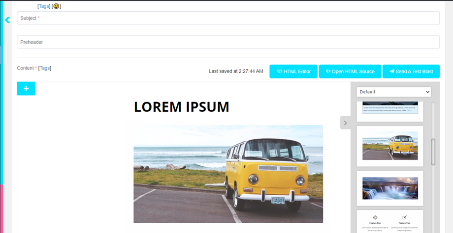This screenshot has width=453, height=233.
Task: Click Send A Test Blast button
Action: click(411, 71)
